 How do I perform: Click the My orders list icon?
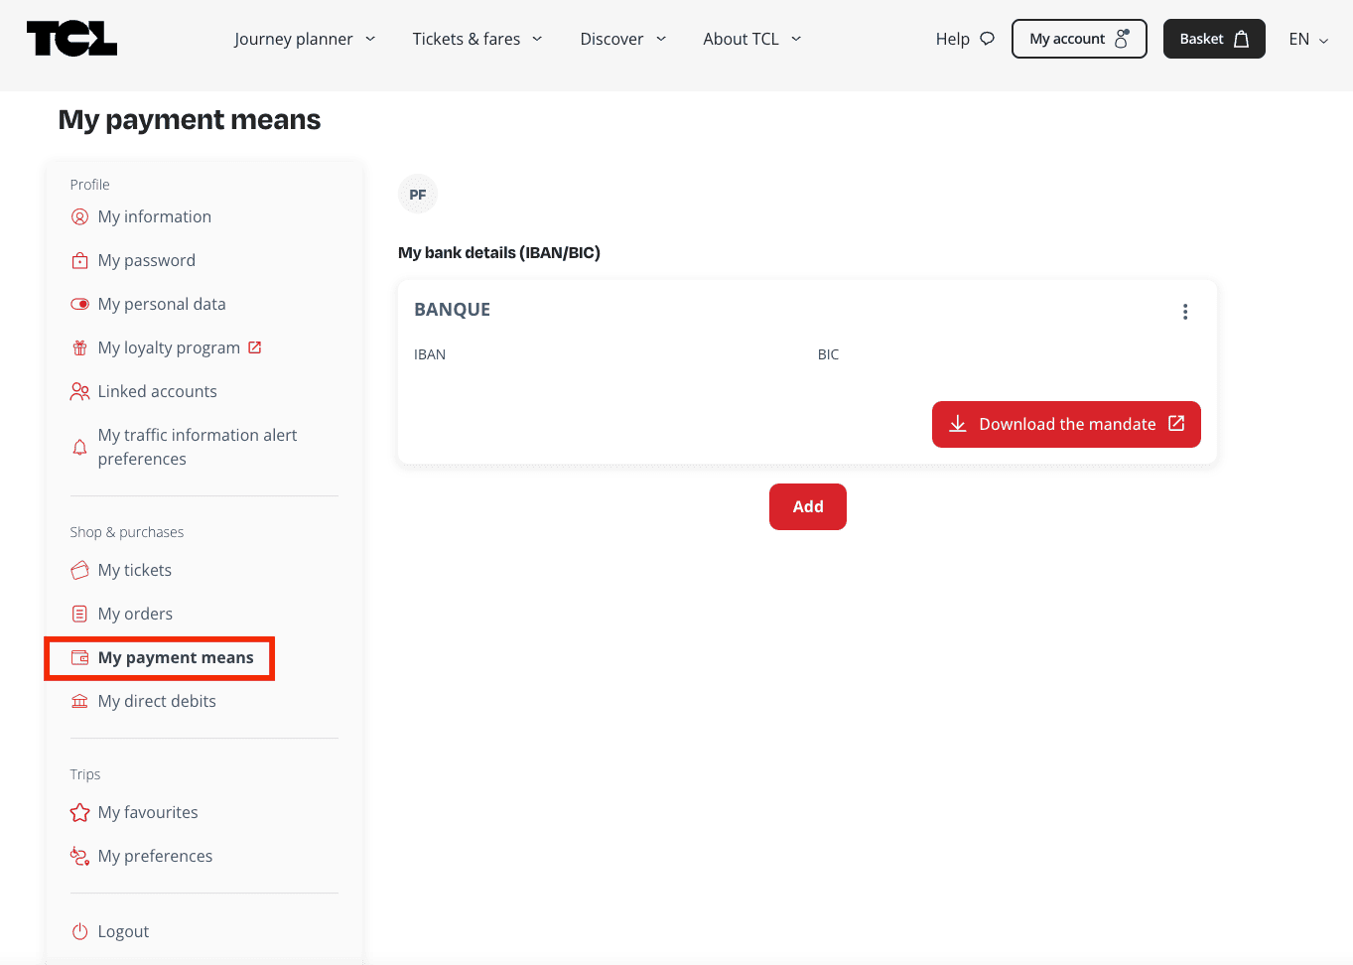[x=80, y=614]
